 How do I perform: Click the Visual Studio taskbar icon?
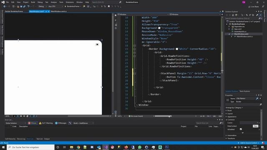coord(106,147)
